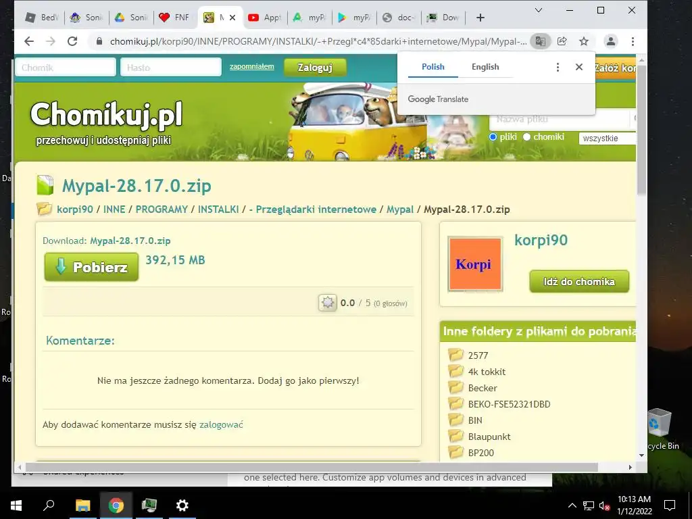Open the '4k tokkit' folder
The height and width of the screenshot is (519, 692).
[x=487, y=372]
